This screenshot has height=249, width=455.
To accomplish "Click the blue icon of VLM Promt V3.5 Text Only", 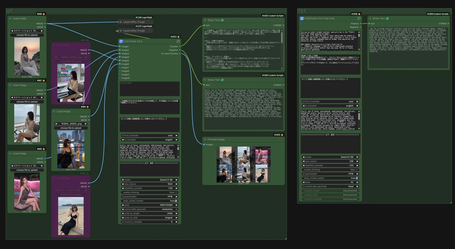I will click(302, 18).
